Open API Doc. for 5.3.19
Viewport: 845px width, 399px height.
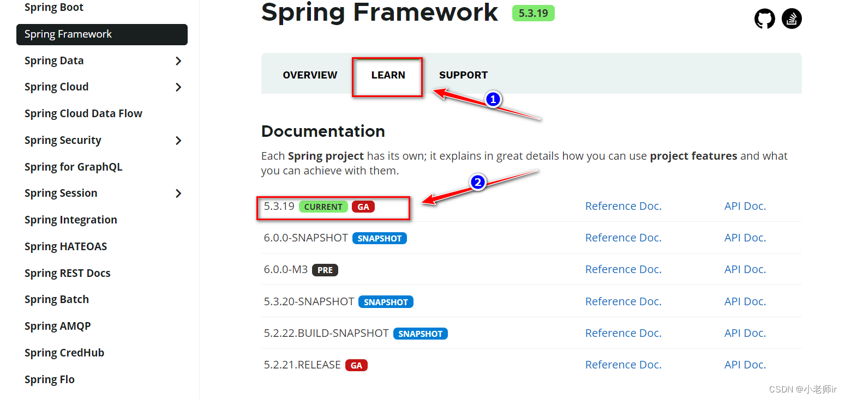745,206
